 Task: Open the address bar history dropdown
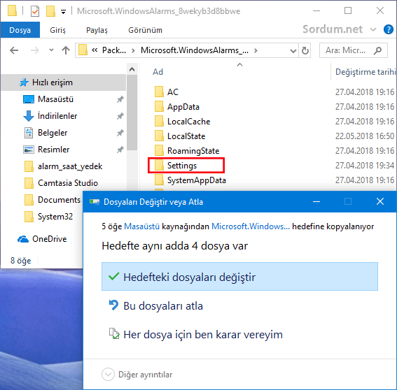(x=293, y=51)
